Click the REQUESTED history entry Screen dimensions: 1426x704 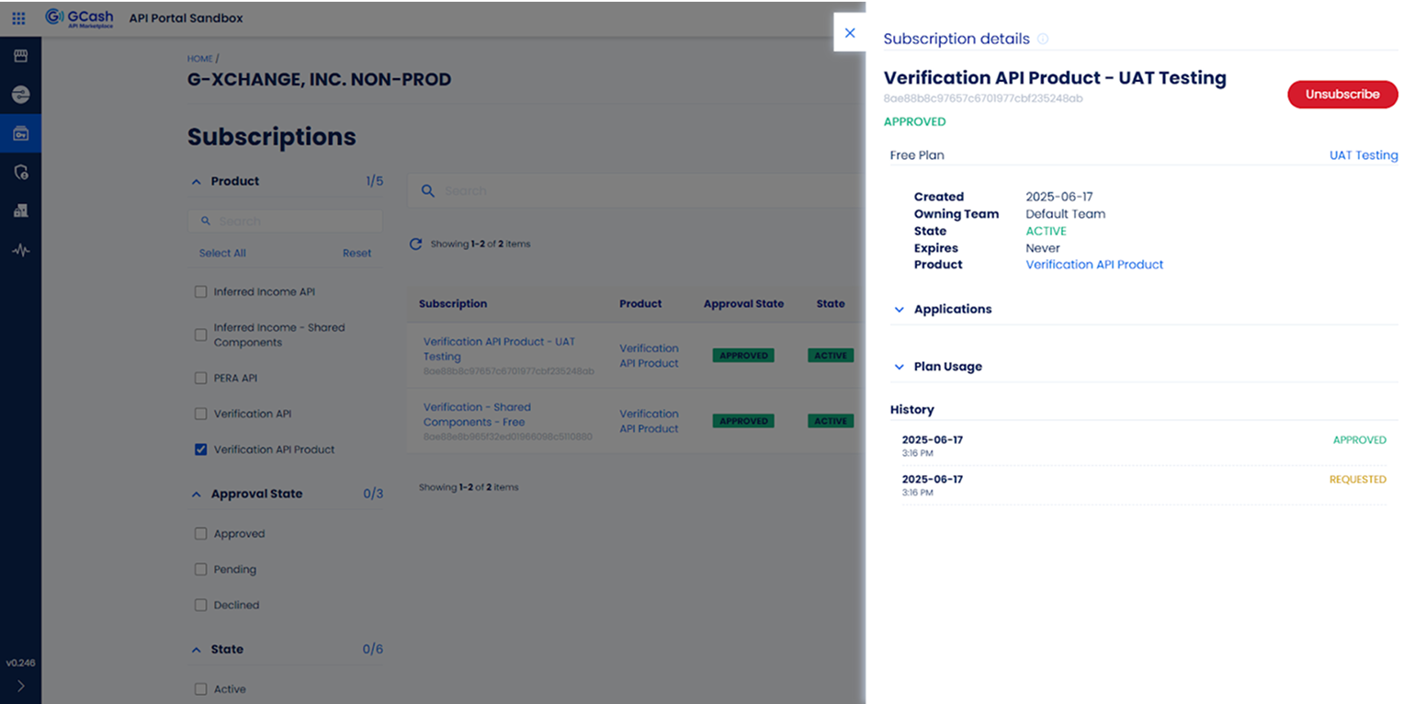click(1144, 485)
